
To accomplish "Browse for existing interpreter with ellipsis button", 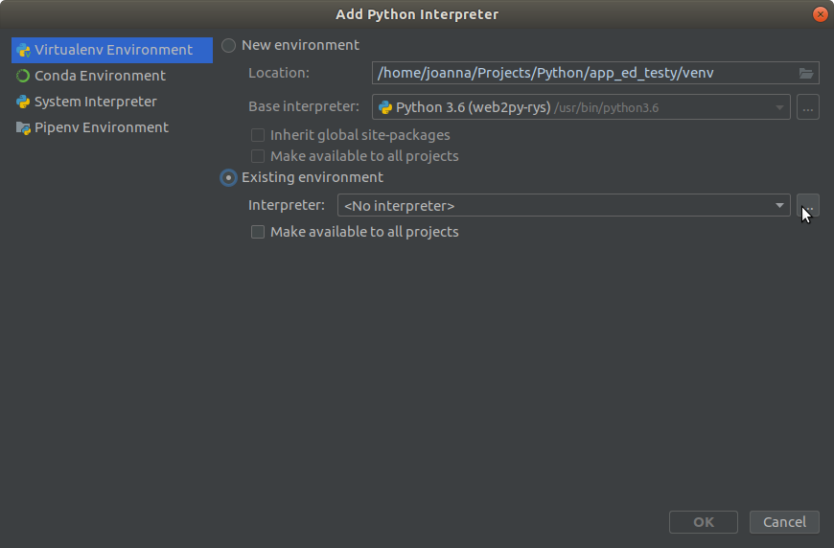I will point(807,205).
